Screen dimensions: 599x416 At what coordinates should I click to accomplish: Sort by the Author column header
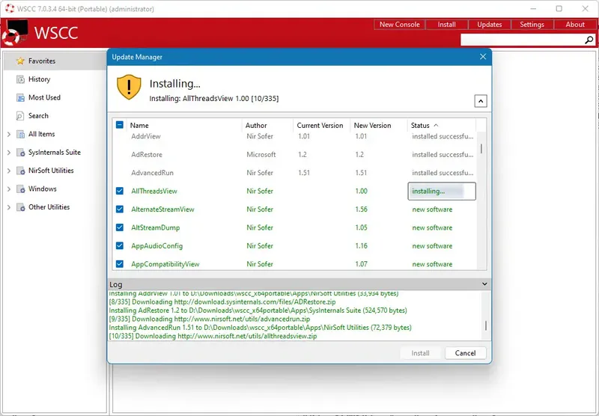coord(267,125)
